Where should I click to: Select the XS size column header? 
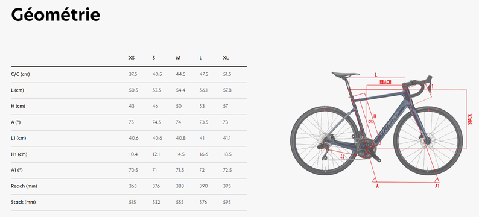coord(132,58)
